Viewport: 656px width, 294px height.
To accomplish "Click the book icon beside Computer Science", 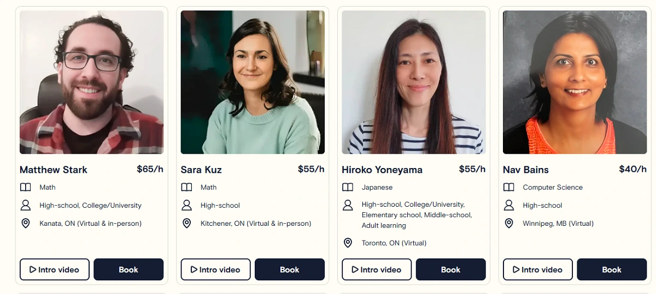I will tap(508, 187).
